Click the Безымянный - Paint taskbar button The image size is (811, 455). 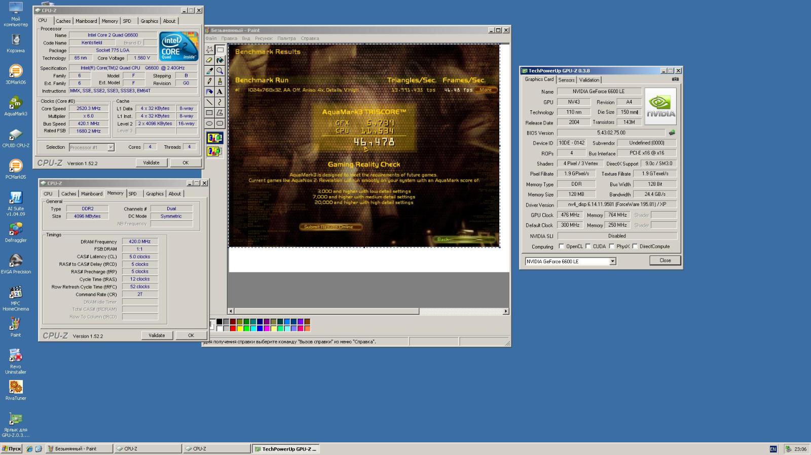click(78, 449)
